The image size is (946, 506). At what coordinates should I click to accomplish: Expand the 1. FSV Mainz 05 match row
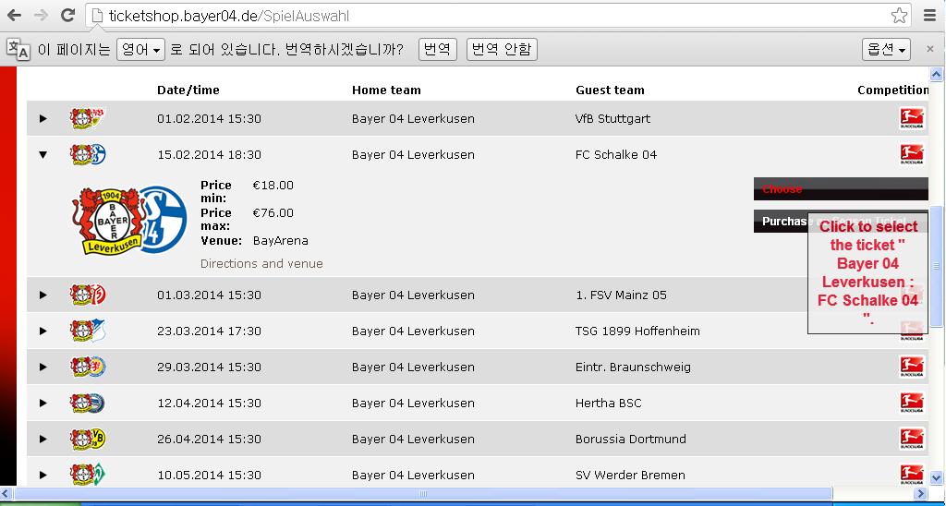(42, 295)
